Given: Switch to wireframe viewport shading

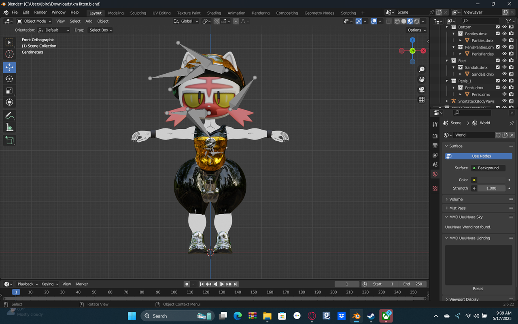Looking at the screenshot, I should point(397,21).
